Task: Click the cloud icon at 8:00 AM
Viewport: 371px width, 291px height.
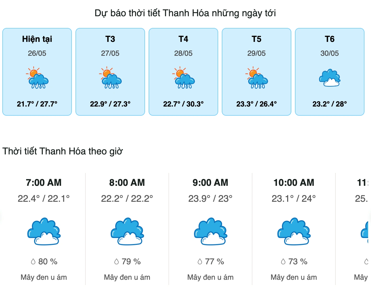Action: (x=127, y=231)
